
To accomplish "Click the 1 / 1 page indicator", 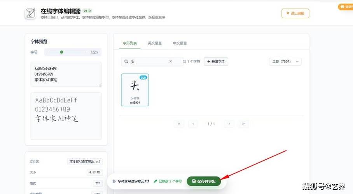I will (211, 124).
